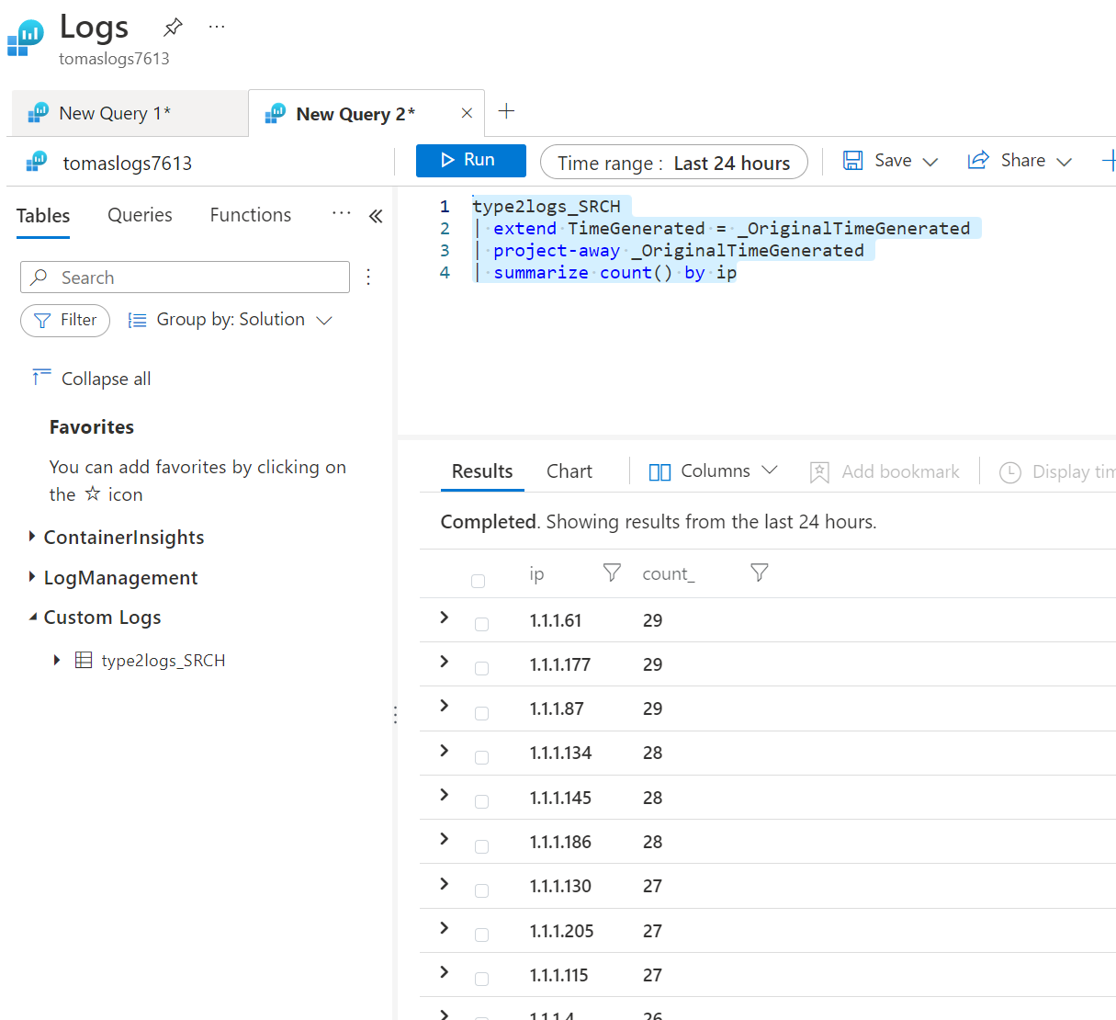The image size is (1116, 1020).
Task: Open the Queries tab in the side pane
Action: click(140, 215)
